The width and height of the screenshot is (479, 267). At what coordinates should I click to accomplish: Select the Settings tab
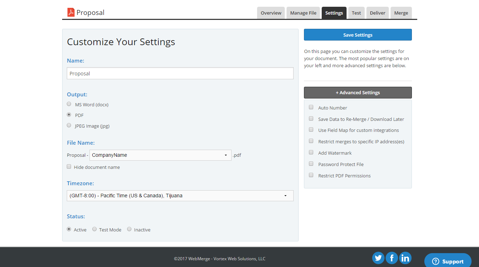coord(334,13)
